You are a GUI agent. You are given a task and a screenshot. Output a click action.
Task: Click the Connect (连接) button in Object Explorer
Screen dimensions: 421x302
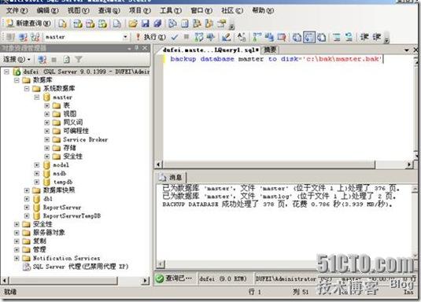pos(17,59)
